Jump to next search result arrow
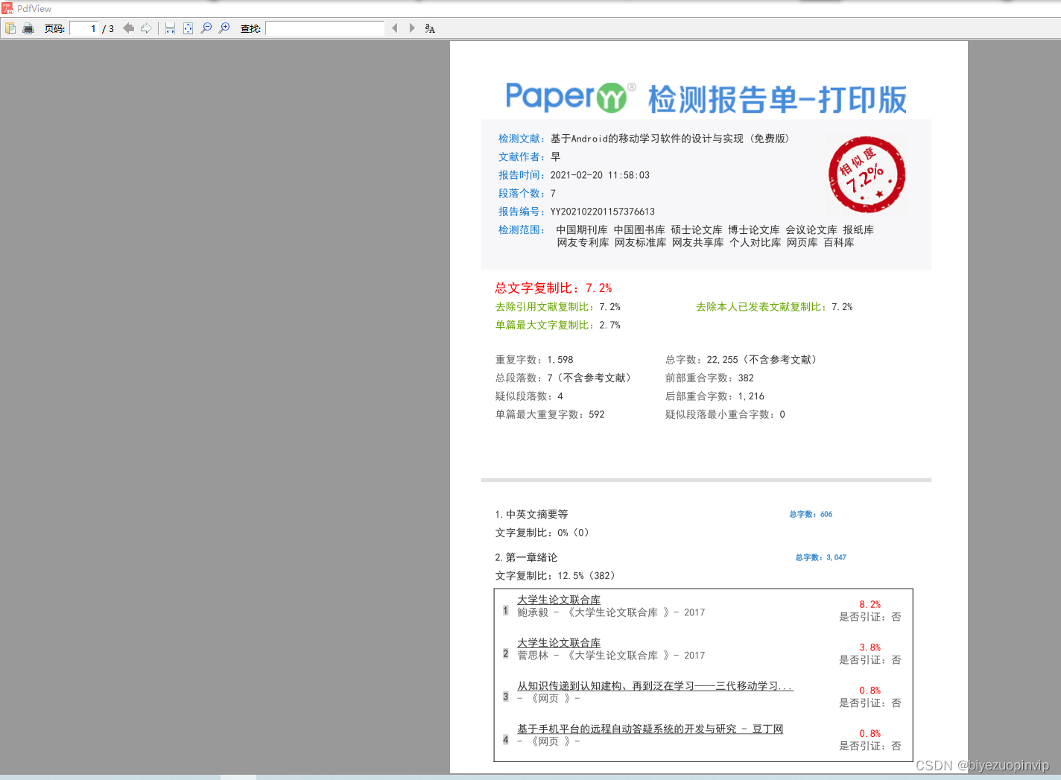 tap(412, 28)
